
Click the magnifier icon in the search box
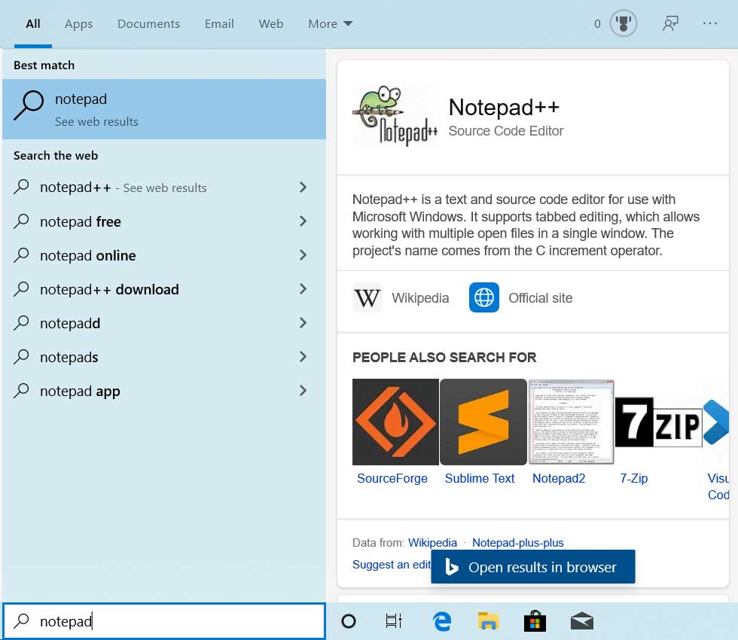tap(21, 621)
